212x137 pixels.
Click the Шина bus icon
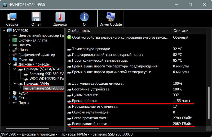tap(15, 50)
